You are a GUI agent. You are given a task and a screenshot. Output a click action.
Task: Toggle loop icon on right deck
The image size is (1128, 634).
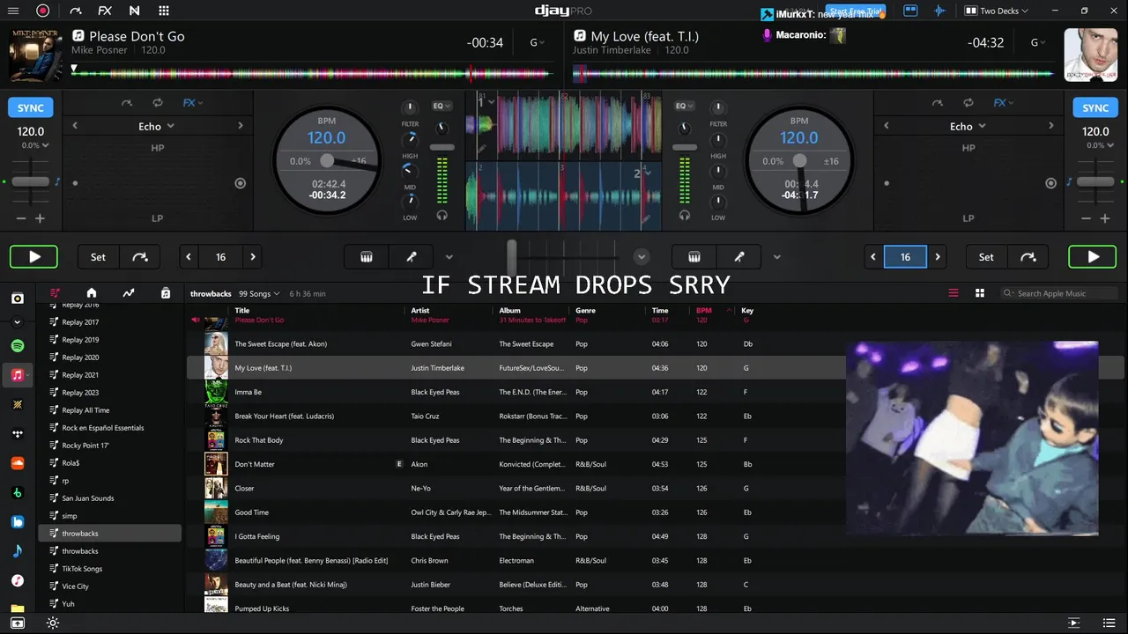coord(968,103)
